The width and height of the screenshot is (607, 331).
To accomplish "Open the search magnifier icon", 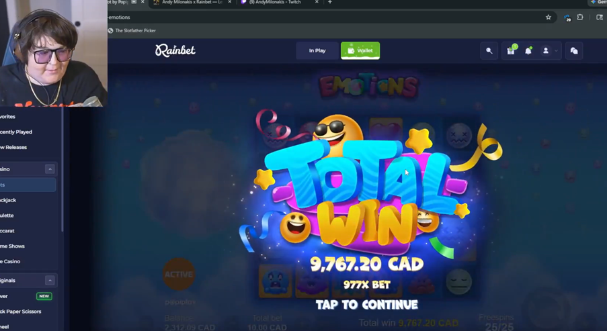I will coord(489,50).
